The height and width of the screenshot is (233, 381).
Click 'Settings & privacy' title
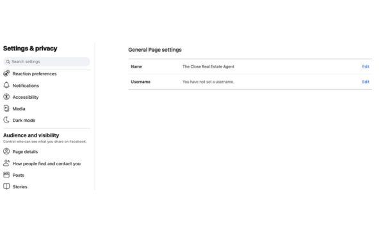click(x=30, y=49)
